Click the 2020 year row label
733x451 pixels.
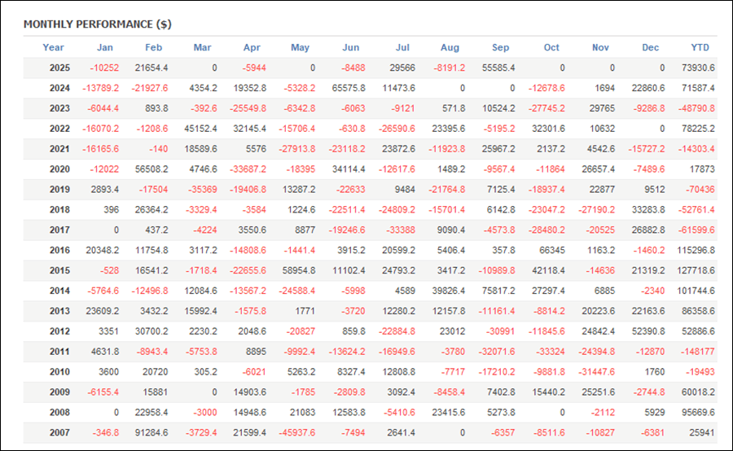[59, 170]
